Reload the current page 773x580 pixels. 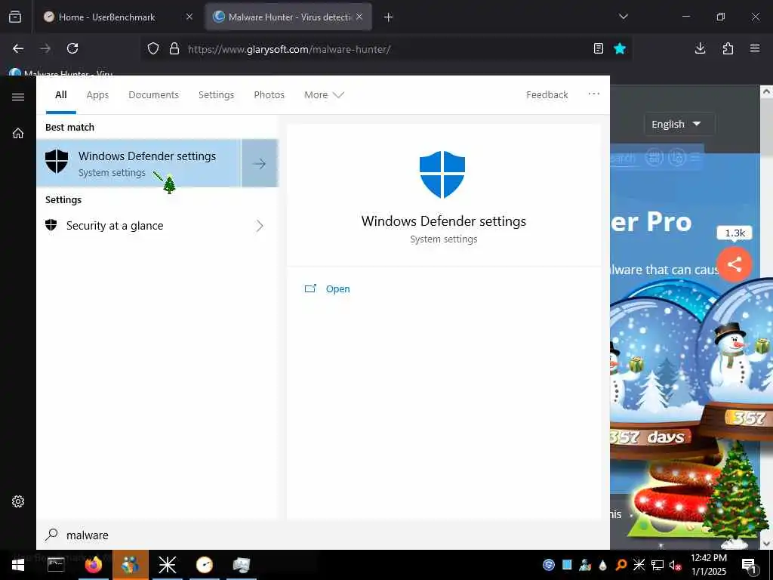coord(72,48)
